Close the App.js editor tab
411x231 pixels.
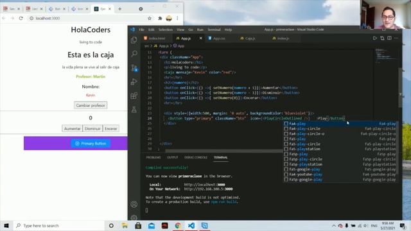200,38
